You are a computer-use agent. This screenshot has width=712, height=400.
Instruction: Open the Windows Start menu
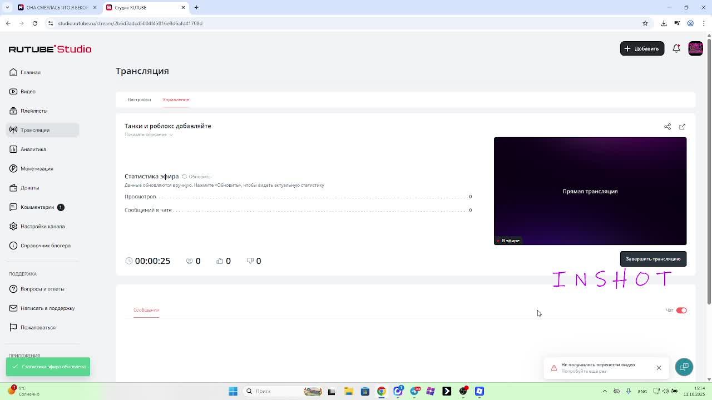pos(233,391)
